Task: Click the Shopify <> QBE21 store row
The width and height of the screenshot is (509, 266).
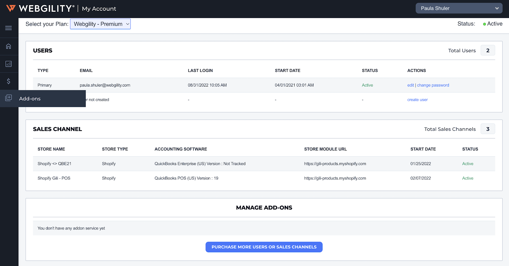Action: click(x=54, y=164)
